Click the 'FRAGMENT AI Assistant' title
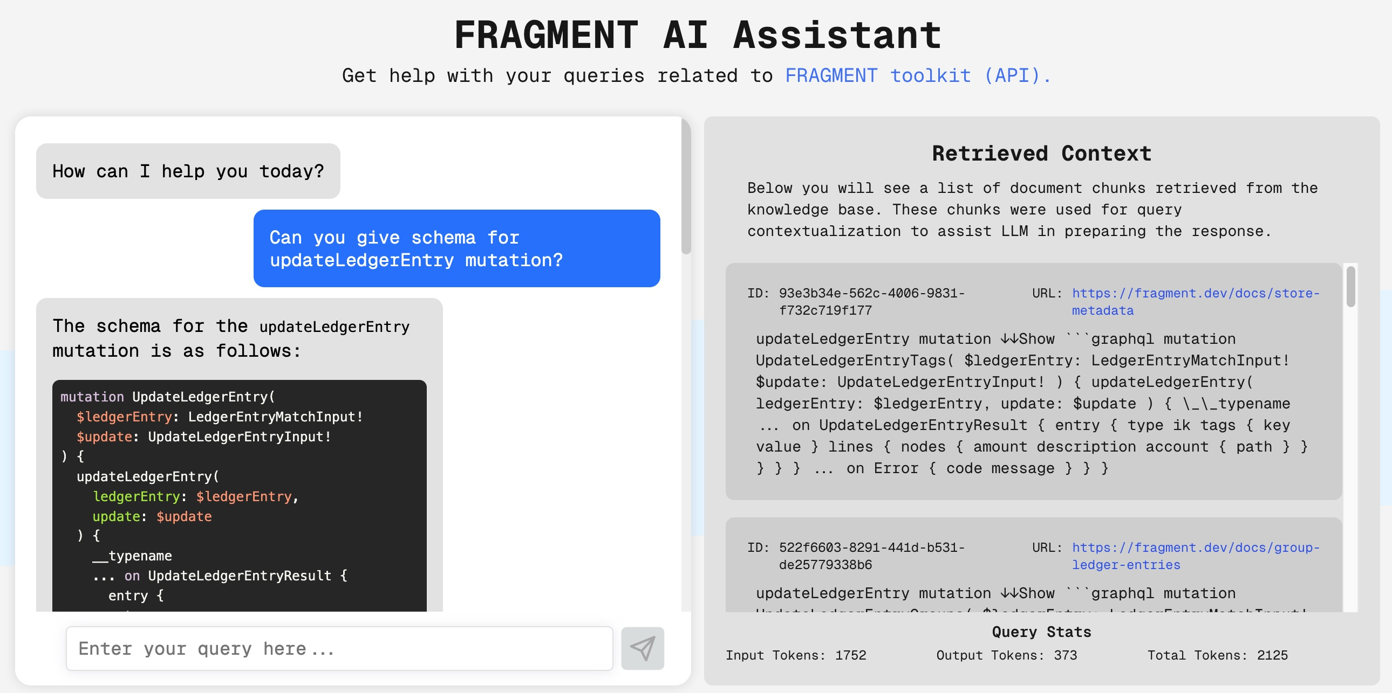 pos(697,34)
